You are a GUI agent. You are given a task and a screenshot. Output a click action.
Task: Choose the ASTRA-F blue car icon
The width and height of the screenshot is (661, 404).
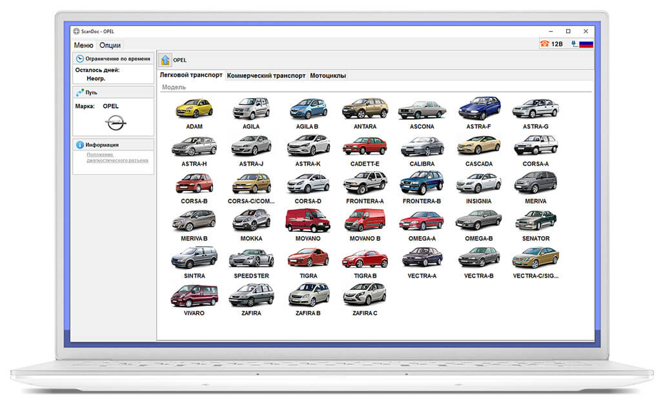(x=479, y=108)
